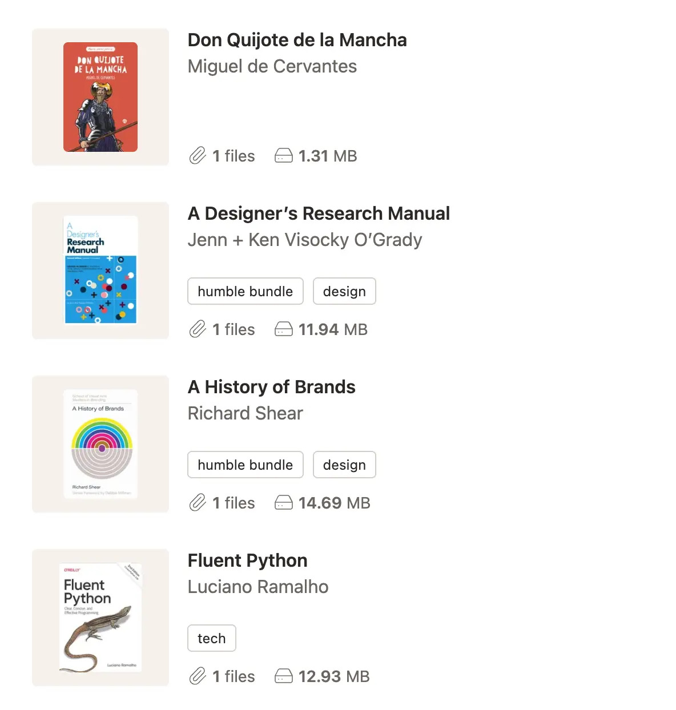Open the Fluent Python book entry
676x710 pixels.
[247, 560]
